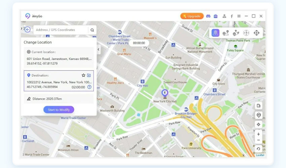Open the hamburger menu icon
The width and height of the screenshot is (286, 168).
coord(239,16)
